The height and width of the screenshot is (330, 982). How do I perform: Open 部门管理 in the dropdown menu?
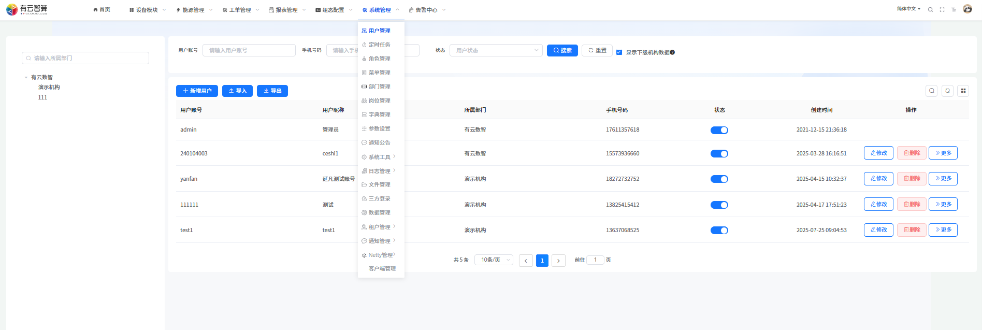coord(379,87)
